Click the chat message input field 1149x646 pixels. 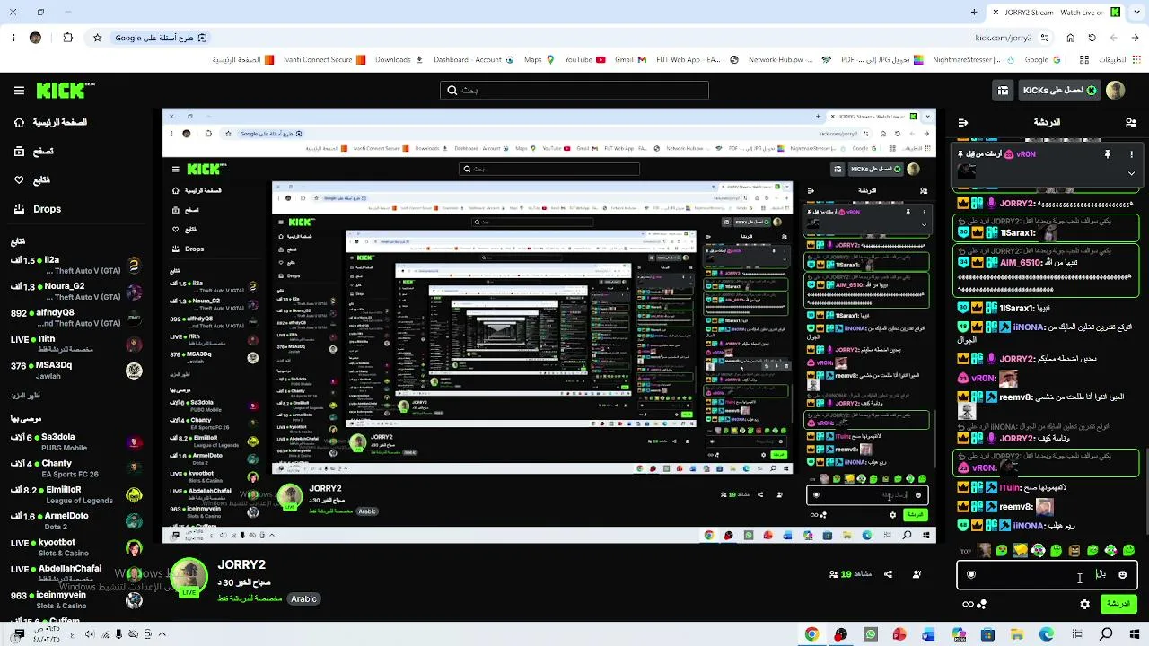pos(1047,574)
